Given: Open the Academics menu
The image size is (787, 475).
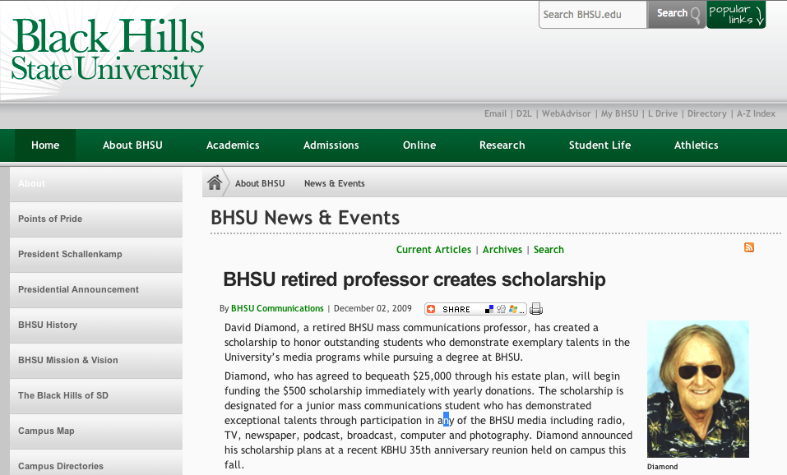Looking at the screenshot, I should click(x=233, y=145).
